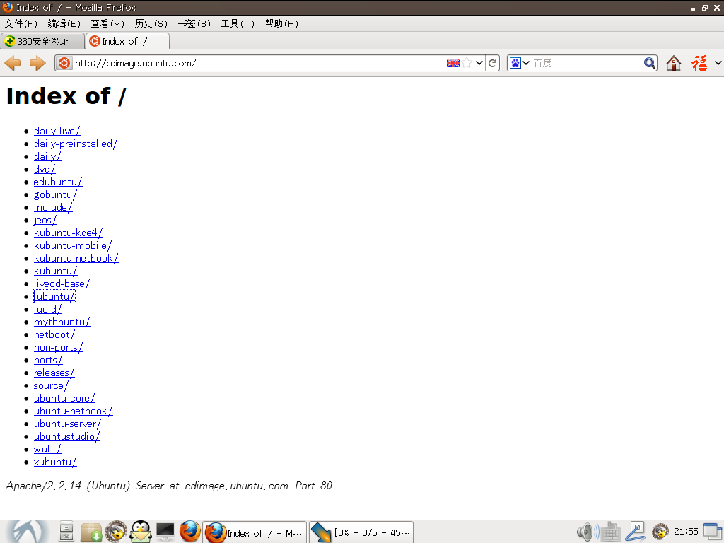Click the red Fu character toolbar icon

tap(699, 63)
